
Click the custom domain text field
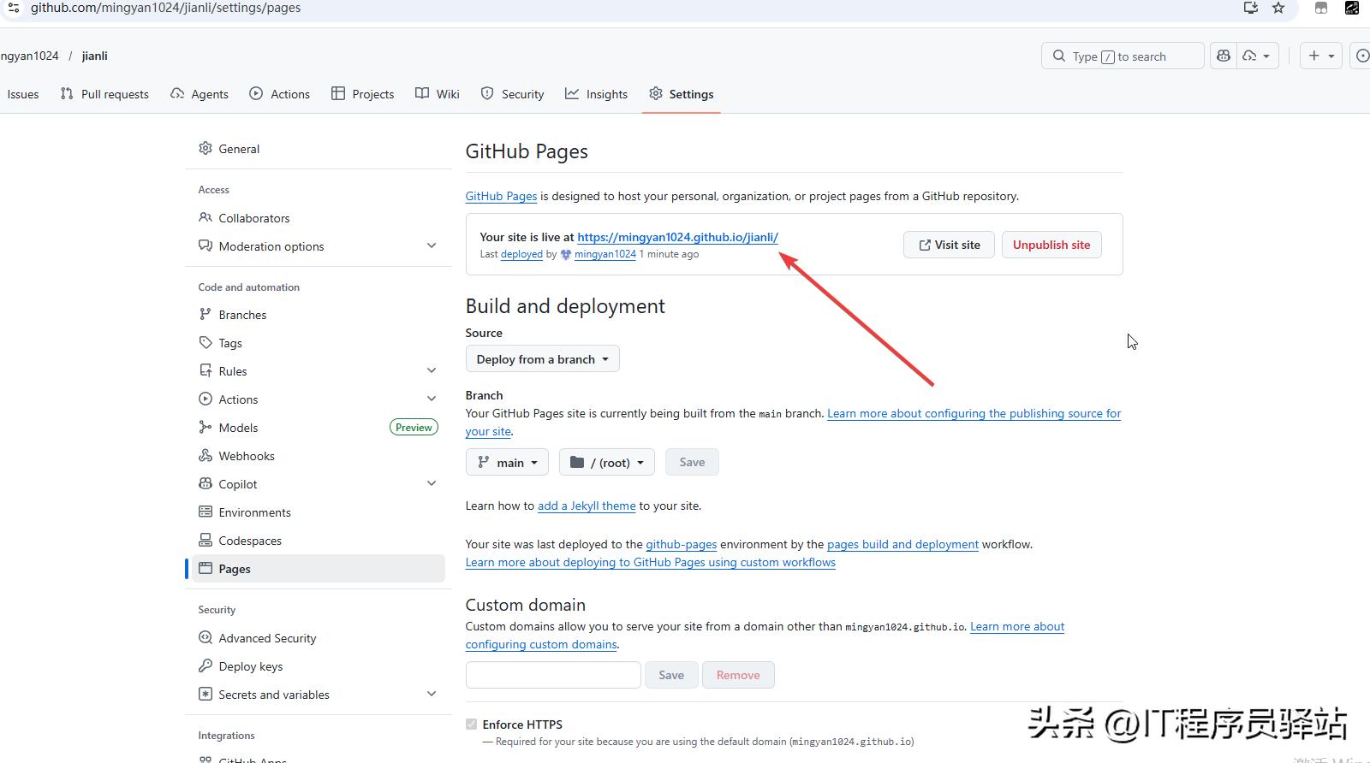pos(553,675)
